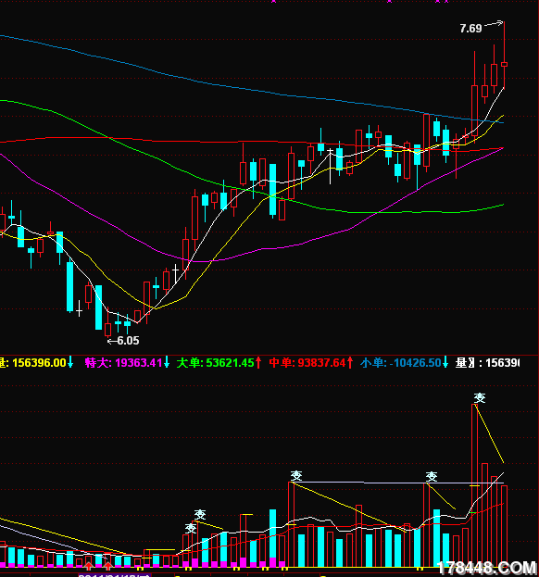
Task: Select the 特大 19363.41 volume readout
Action: tap(123, 363)
